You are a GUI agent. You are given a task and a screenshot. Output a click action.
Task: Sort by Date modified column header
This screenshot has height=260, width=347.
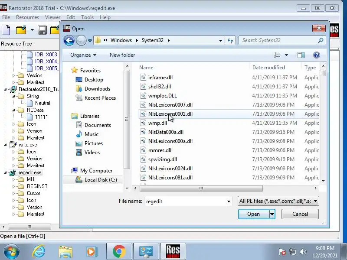[x=268, y=68]
